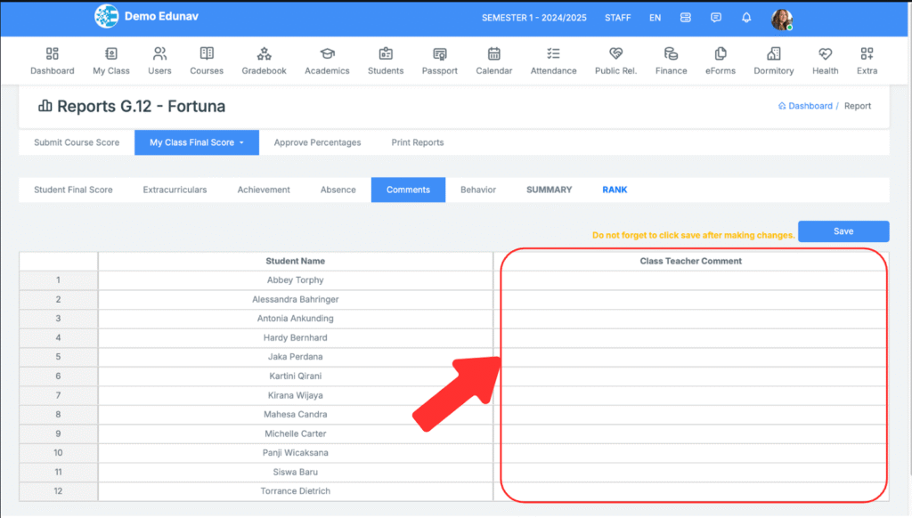Viewport: 912px width, 518px height.
Task: Open the Passport module icon
Action: tap(439, 54)
